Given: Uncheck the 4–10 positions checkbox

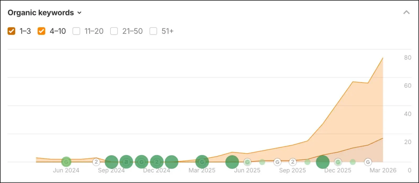Looking at the screenshot, I should point(41,31).
